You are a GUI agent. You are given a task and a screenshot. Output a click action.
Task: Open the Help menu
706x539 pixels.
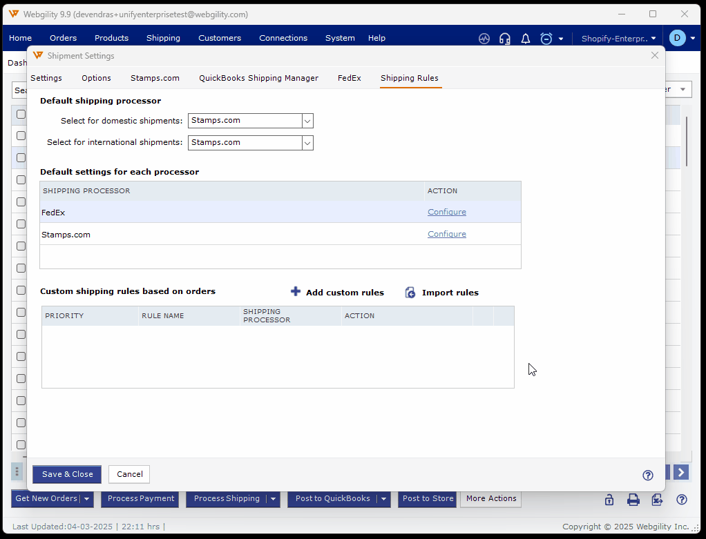coord(376,38)
